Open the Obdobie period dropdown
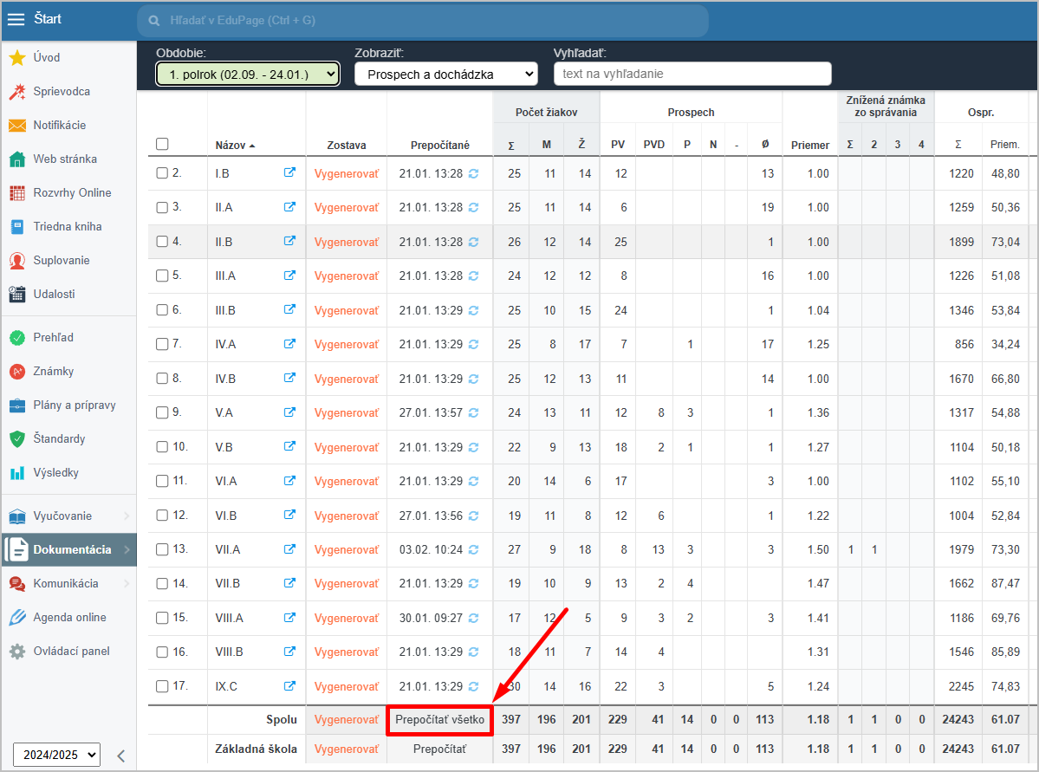Image resolution: width=1039 pixels, height=772 pixels. tap(247, 75)
